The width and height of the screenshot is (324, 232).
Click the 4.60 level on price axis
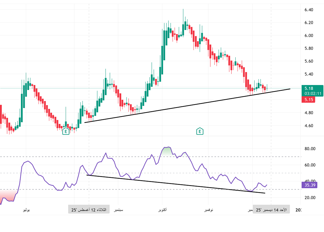click(x=309, y=125)
